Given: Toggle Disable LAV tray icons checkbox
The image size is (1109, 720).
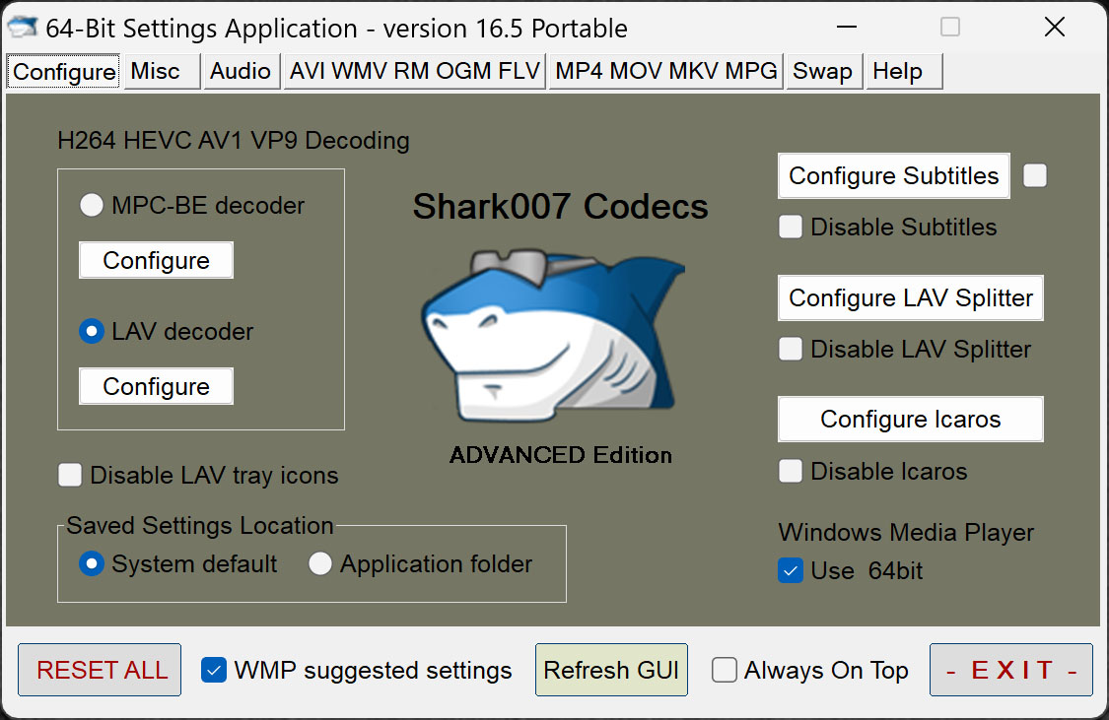Looking at the screenshot, I should point(70,476).
